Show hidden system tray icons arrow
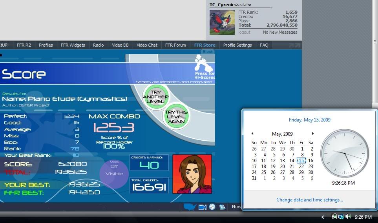The width and height of the screenshot is (378, 223). point(323,217)
